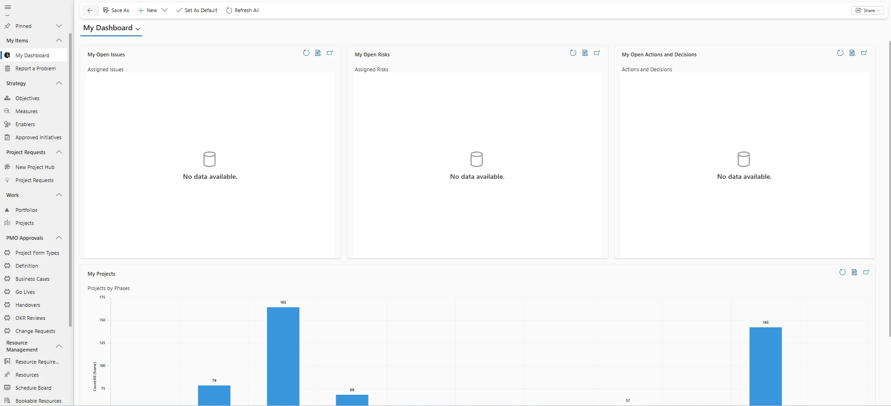Open the New button dropdown arrow
Screen dimensions: 891x406
click(x=164, y=10)
